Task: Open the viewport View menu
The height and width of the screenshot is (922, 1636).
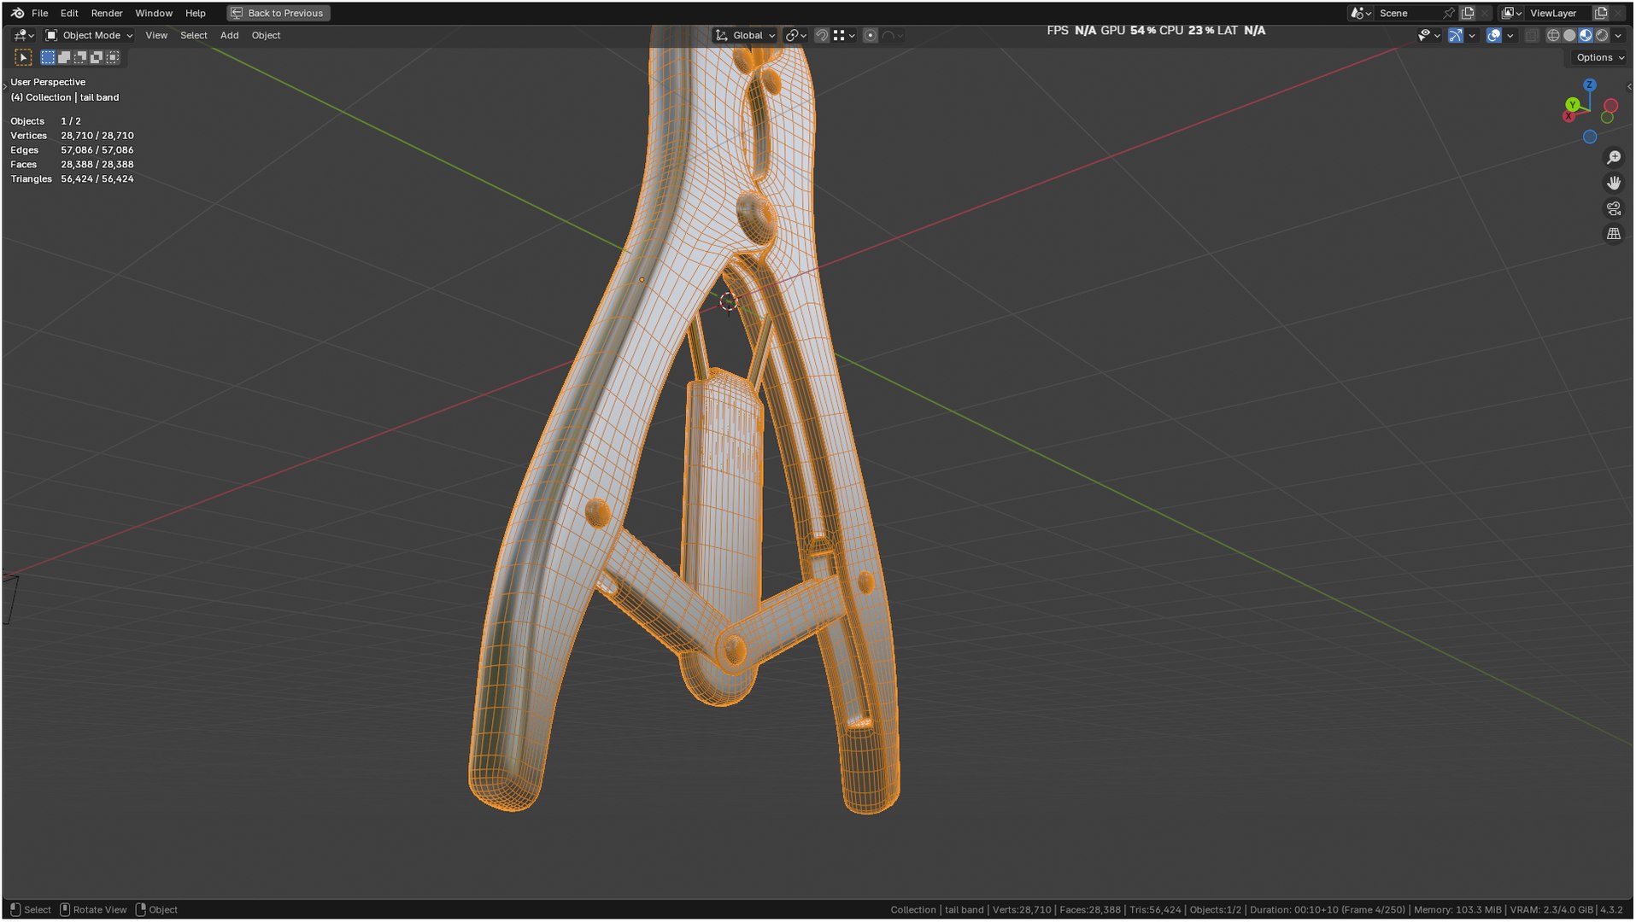Action: (x=156, y=35)
